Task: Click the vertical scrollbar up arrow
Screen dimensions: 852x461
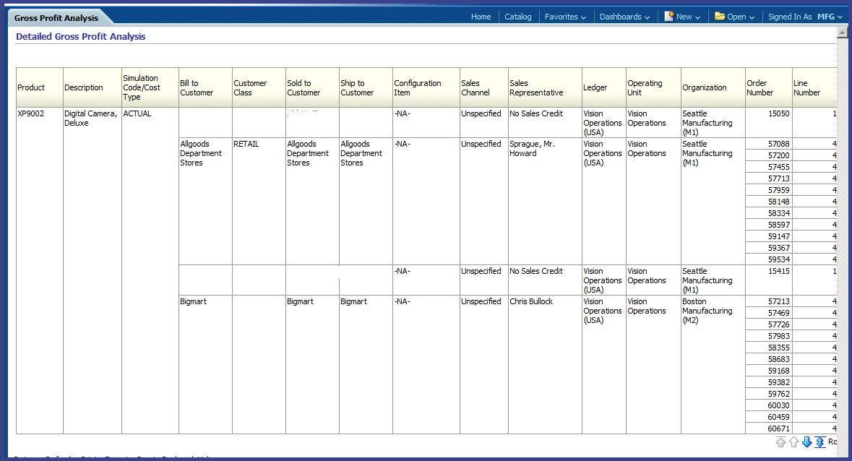Action: (842, 33)
